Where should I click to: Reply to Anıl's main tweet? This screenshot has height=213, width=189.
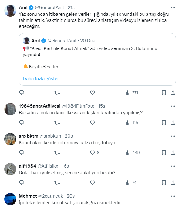(22, 92)
